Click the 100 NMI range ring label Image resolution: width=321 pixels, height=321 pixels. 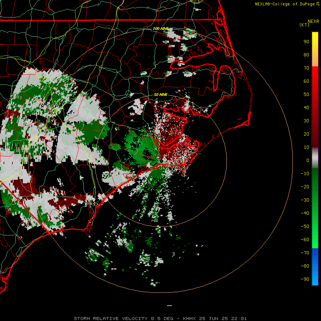tap(161, 29)
